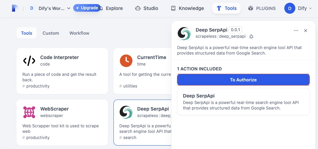Image resolution: width=318 pixels, height=149 pixels.
Task: Go to Studio in top navigation
Action: (147, 8)
